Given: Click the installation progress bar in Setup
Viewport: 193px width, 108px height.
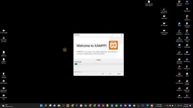Looking at the screenshot, I should click(99, 64).
